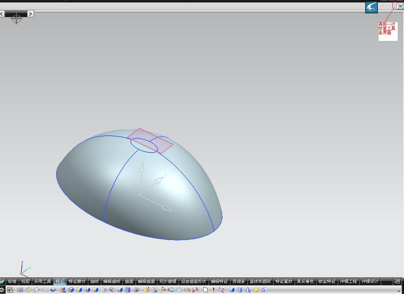
Task: Open the 同步建模 tab
Action: point(168,281)
